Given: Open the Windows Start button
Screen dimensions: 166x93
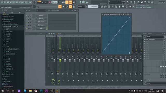Looking at the screenshot, I should tap(3, 91).
